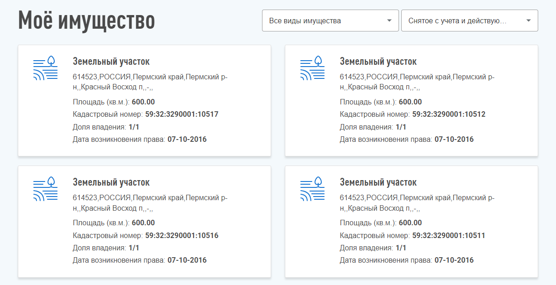The image size is (556, 285).
Task: Click arrow of registration status filter
Action: [x=529, y=21]
